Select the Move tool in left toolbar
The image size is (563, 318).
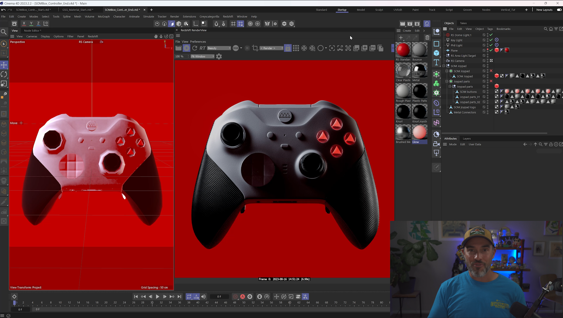4,65
